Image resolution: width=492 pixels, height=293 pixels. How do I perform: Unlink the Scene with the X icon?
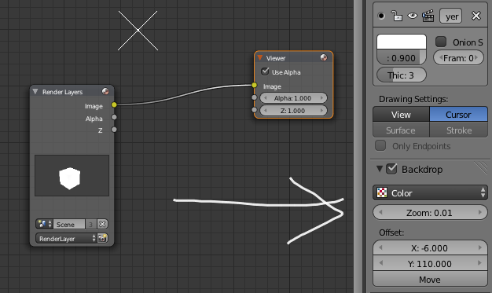coord(102,224)
